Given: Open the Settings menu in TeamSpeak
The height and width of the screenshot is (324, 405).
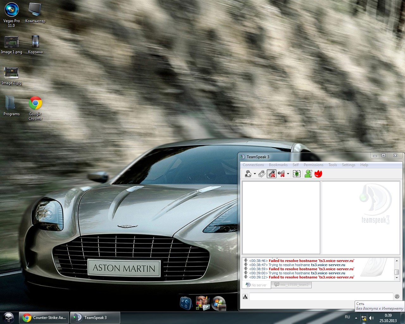Looking at the screenshot, I should [x=349, y=165].
